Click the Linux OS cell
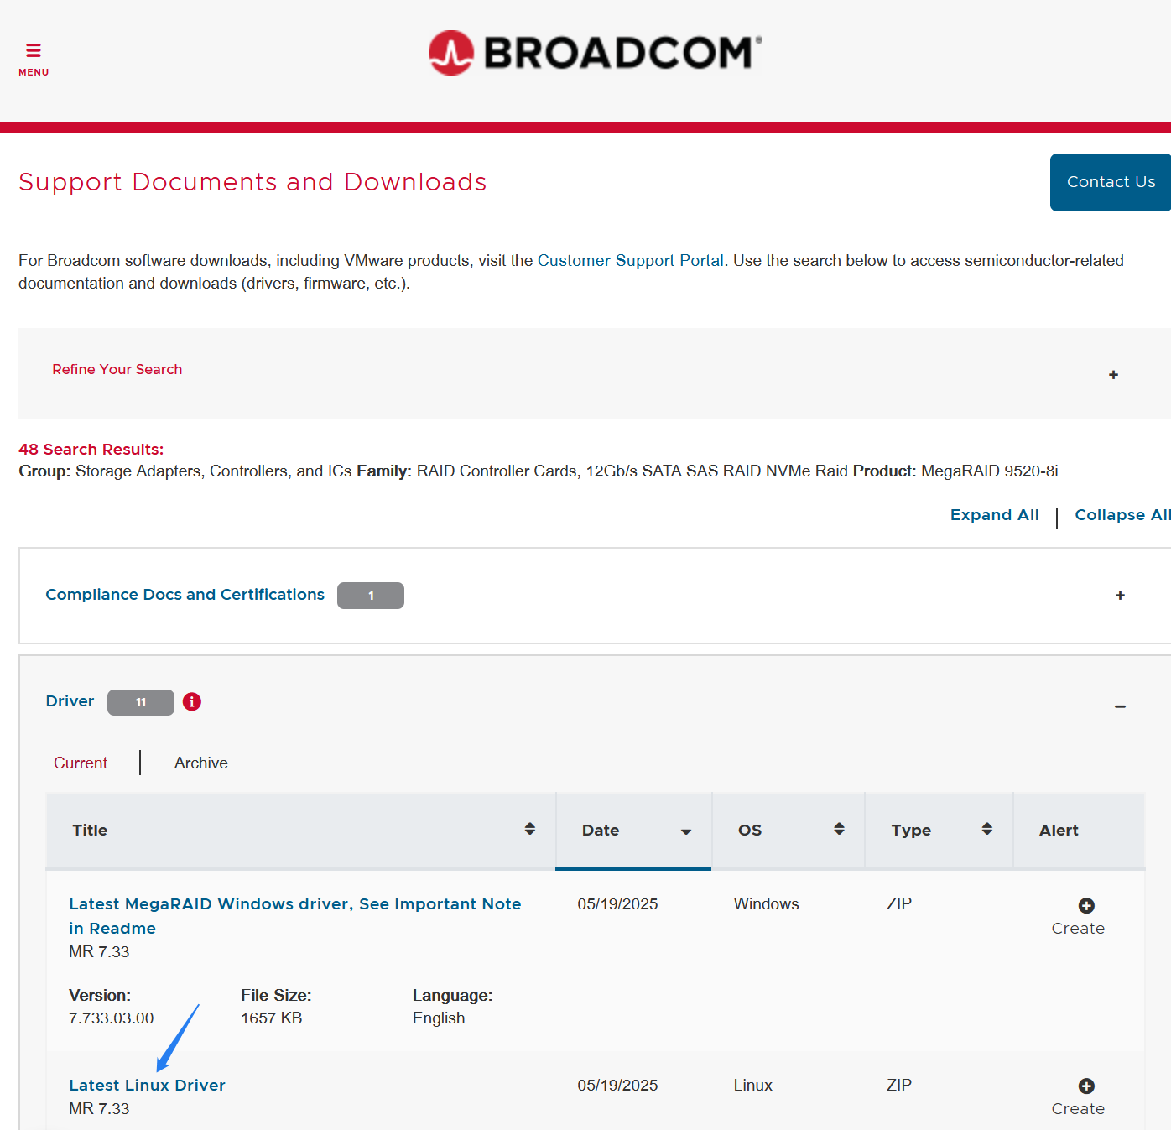This screenshot has height=1130, width=1171. pyautogui.click(x=753, y=1086)
